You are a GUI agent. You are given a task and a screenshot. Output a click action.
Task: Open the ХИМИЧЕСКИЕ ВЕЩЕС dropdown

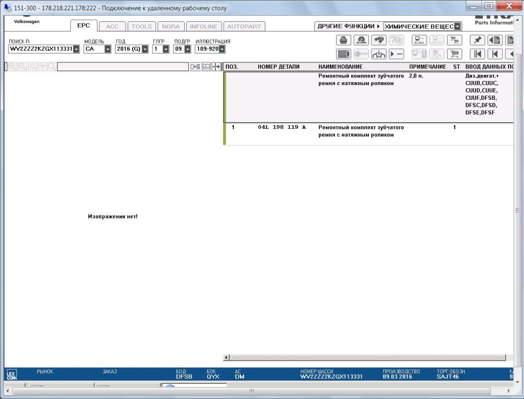(x=457, y=26)
